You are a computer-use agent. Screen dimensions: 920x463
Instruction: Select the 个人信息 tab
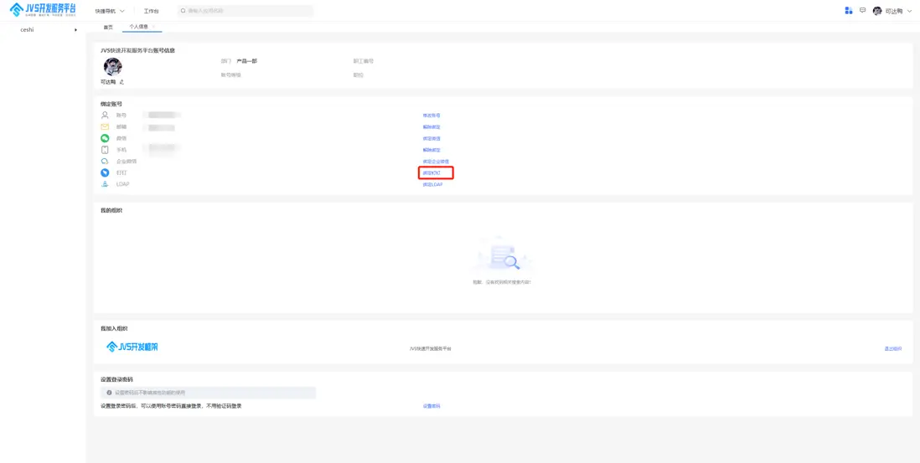[138, 27]
